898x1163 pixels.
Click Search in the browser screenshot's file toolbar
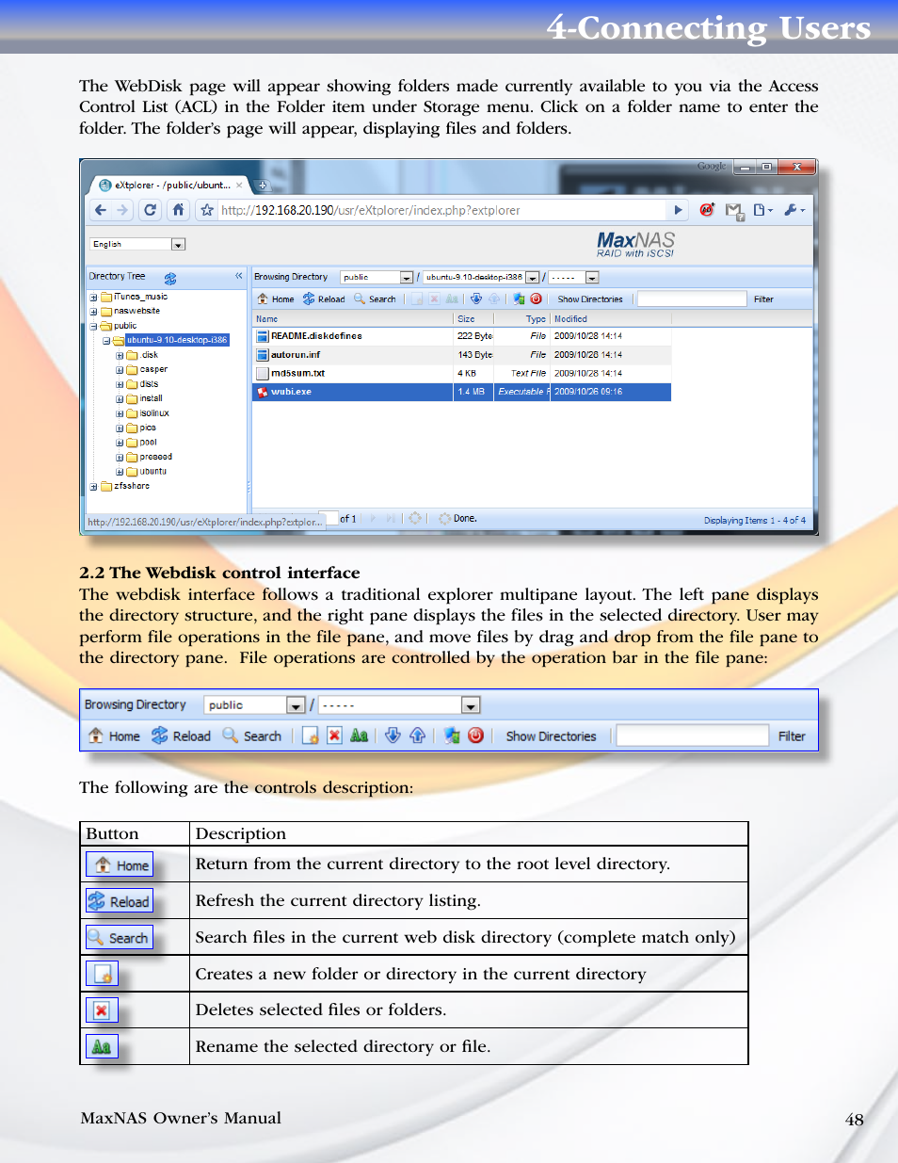point(375,299)
